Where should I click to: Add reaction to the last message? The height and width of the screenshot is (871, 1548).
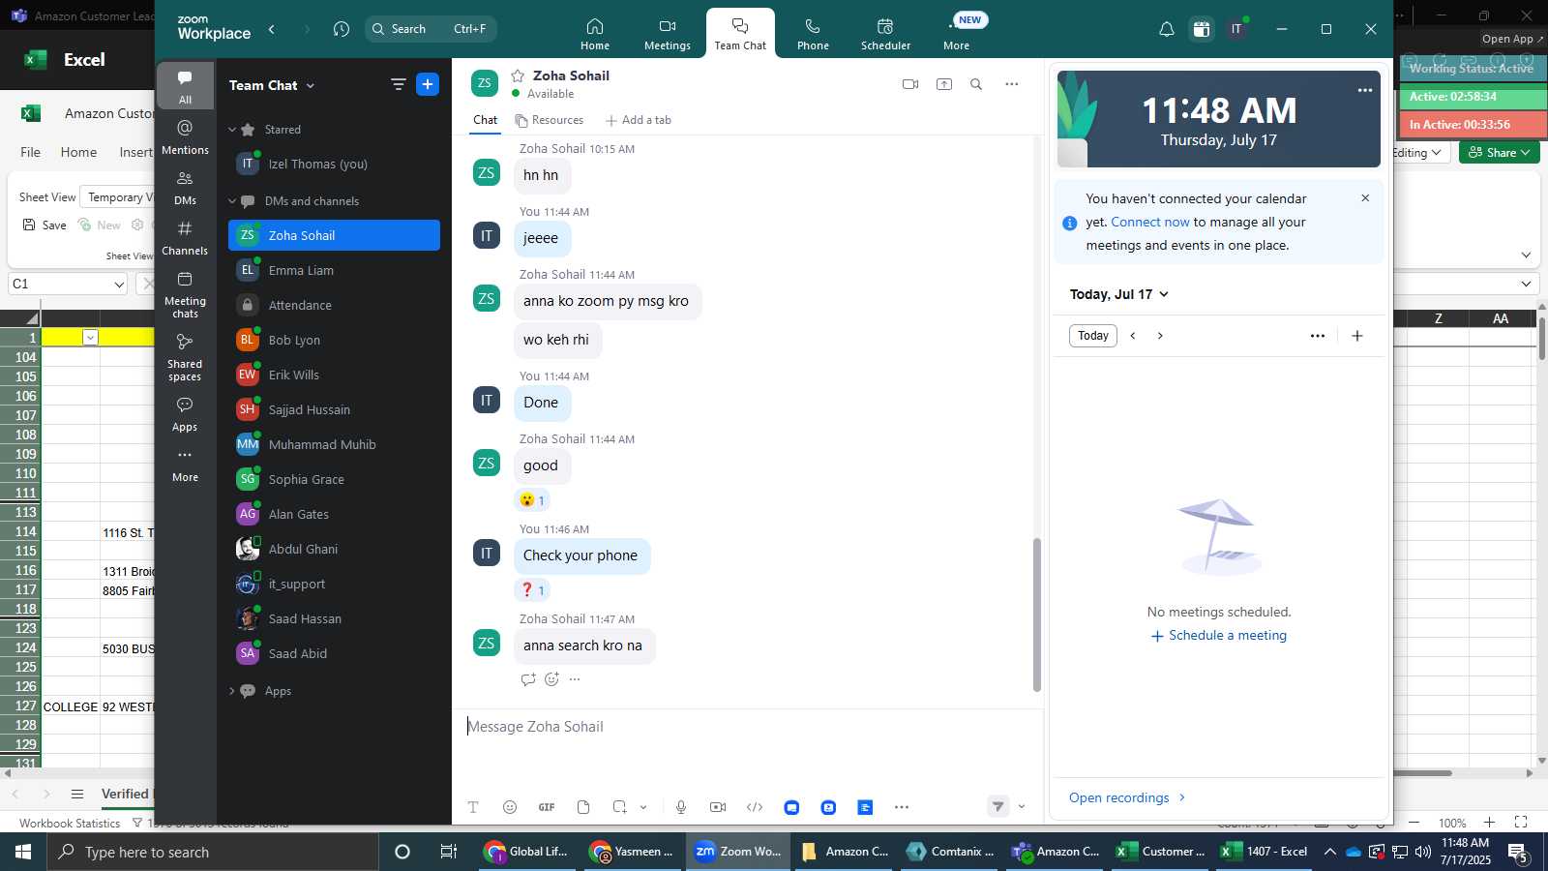551,679
